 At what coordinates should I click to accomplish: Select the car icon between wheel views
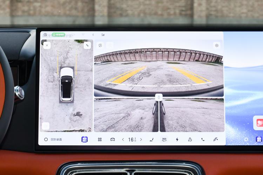click(x=159, y=97)
